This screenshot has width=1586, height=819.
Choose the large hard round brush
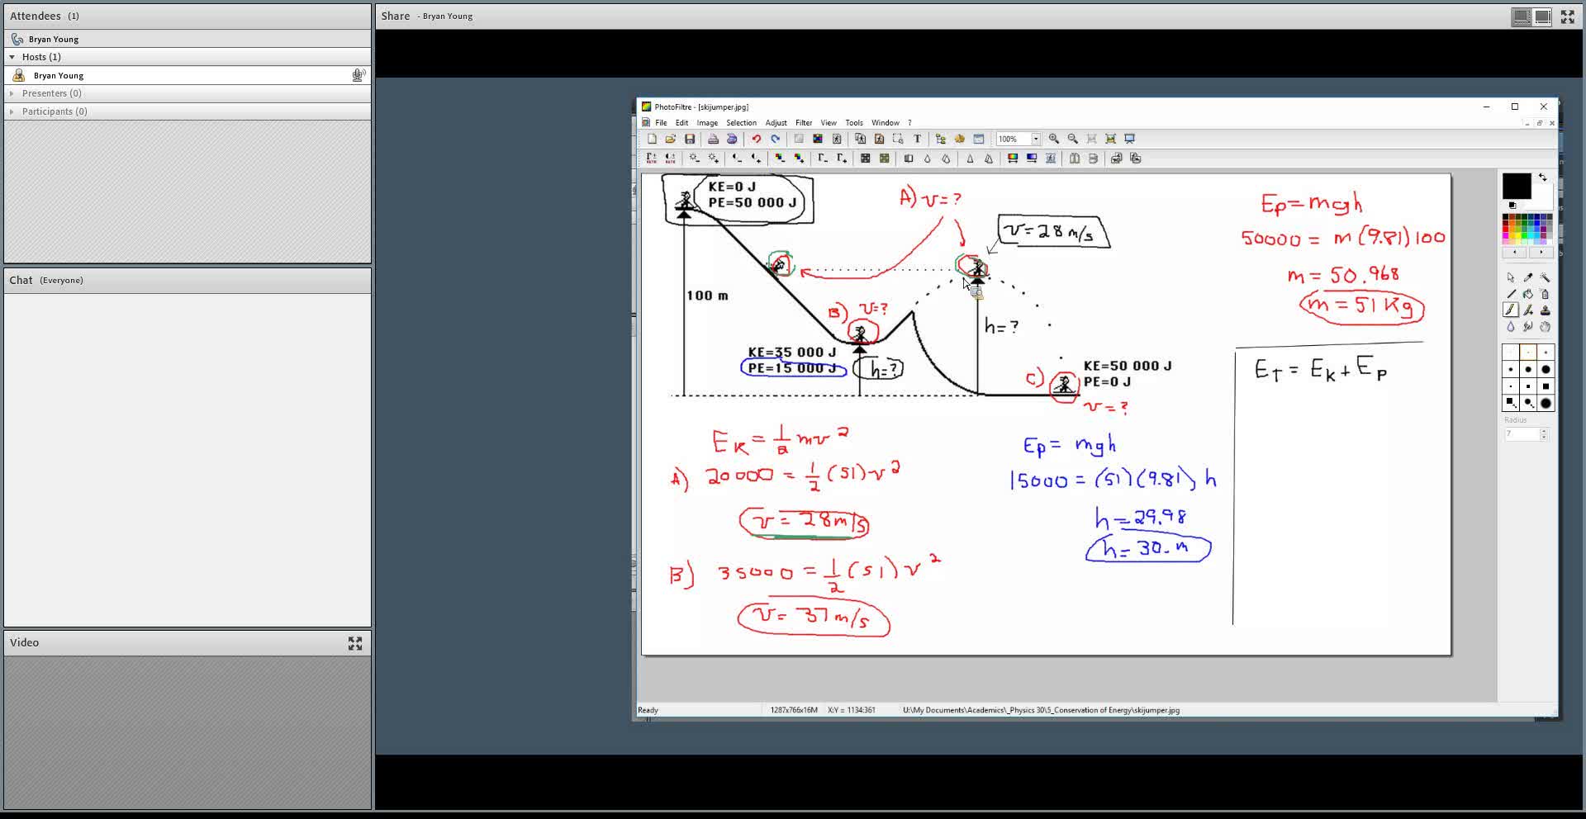click(x=1546, y=369)
